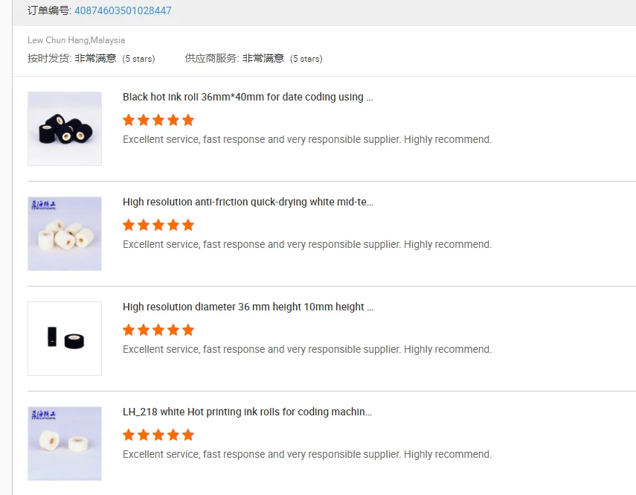Open 'LH_218 white Hot printing ink rolls' title
The image size is (636, 495).
pos(247,412)
